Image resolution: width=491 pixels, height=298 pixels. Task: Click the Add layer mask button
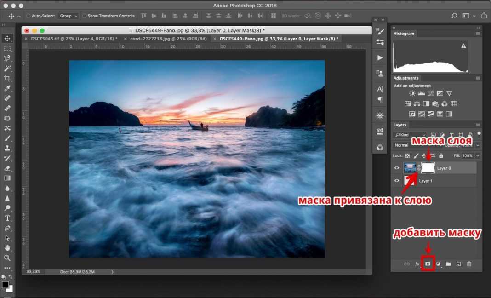(428, 264)
